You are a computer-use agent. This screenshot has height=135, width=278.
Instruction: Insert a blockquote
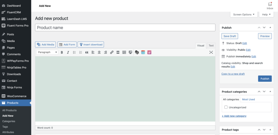pos(87,52)
